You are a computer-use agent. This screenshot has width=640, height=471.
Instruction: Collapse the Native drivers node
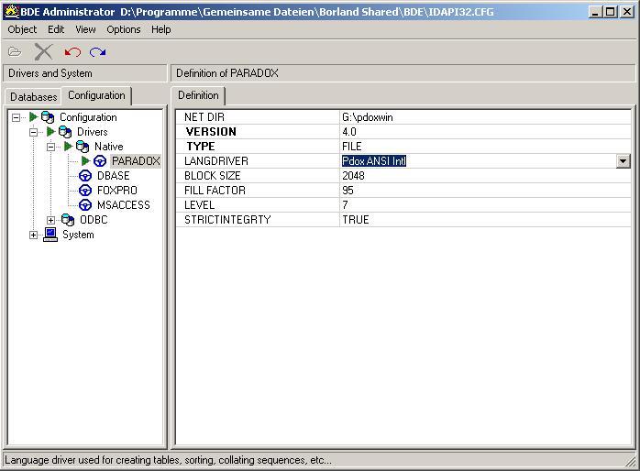[x=51, y=147]
